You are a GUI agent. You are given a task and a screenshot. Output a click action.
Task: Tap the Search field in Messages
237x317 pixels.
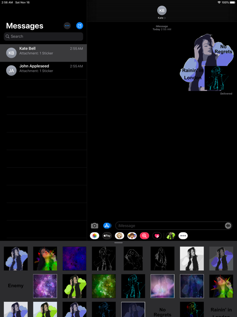coord(43,36)
